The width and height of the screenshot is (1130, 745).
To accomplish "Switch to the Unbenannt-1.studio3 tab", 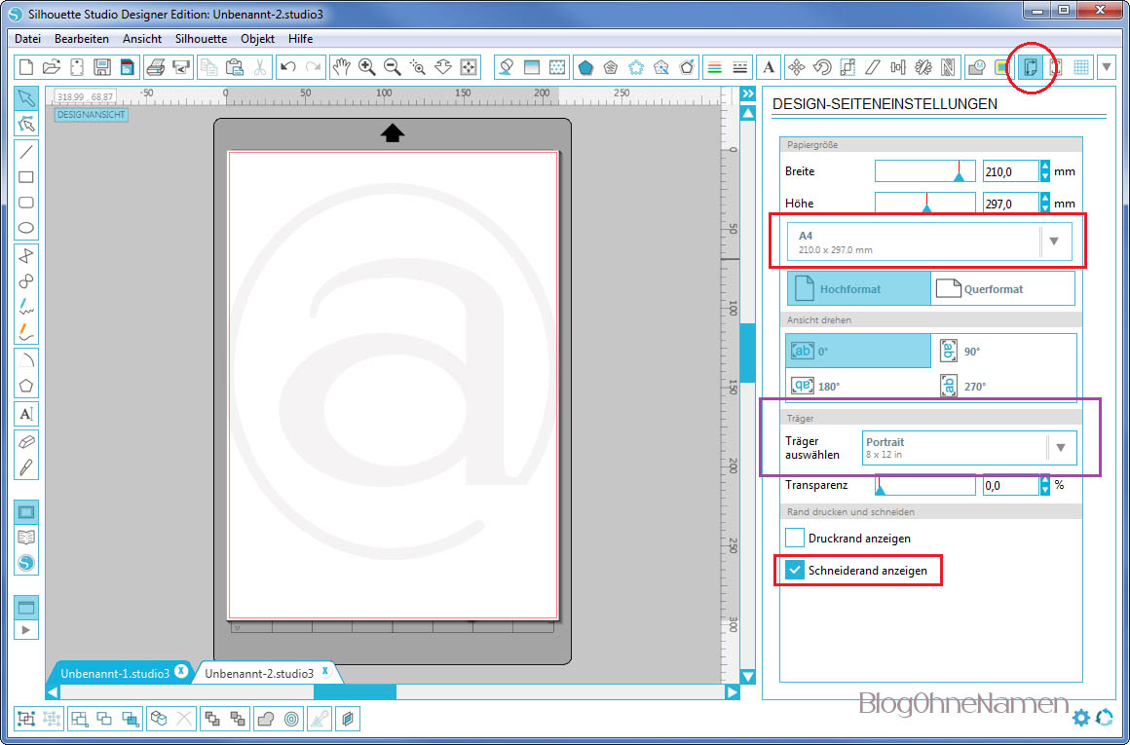I will pos(114,673).
